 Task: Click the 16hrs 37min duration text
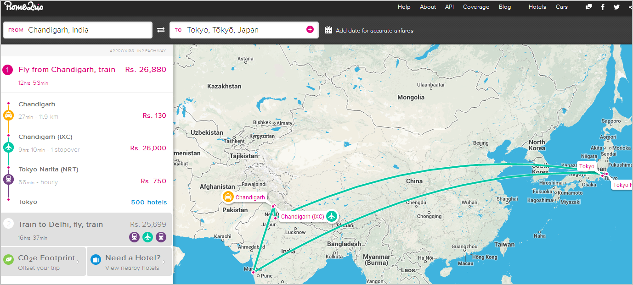click(33, 238)
